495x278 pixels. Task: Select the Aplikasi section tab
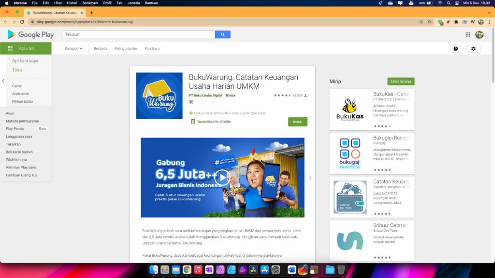point(26,49)
